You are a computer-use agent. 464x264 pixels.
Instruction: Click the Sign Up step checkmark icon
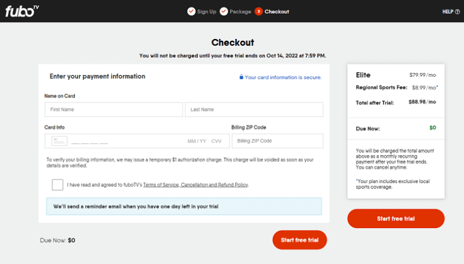(x=191, y=11)
